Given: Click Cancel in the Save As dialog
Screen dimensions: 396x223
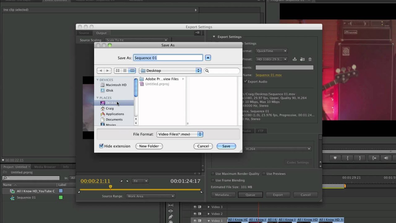Looking at the screenshot, I should (203, 146).
